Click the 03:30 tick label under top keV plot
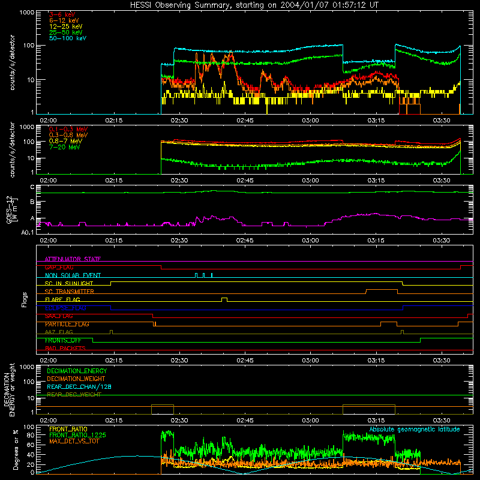The height and width of the screenshot is (480, 480). click(442, 121)
